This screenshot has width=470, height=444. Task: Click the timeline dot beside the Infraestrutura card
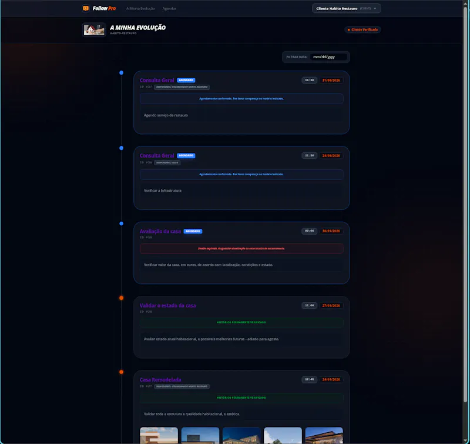tap(121, 148)
